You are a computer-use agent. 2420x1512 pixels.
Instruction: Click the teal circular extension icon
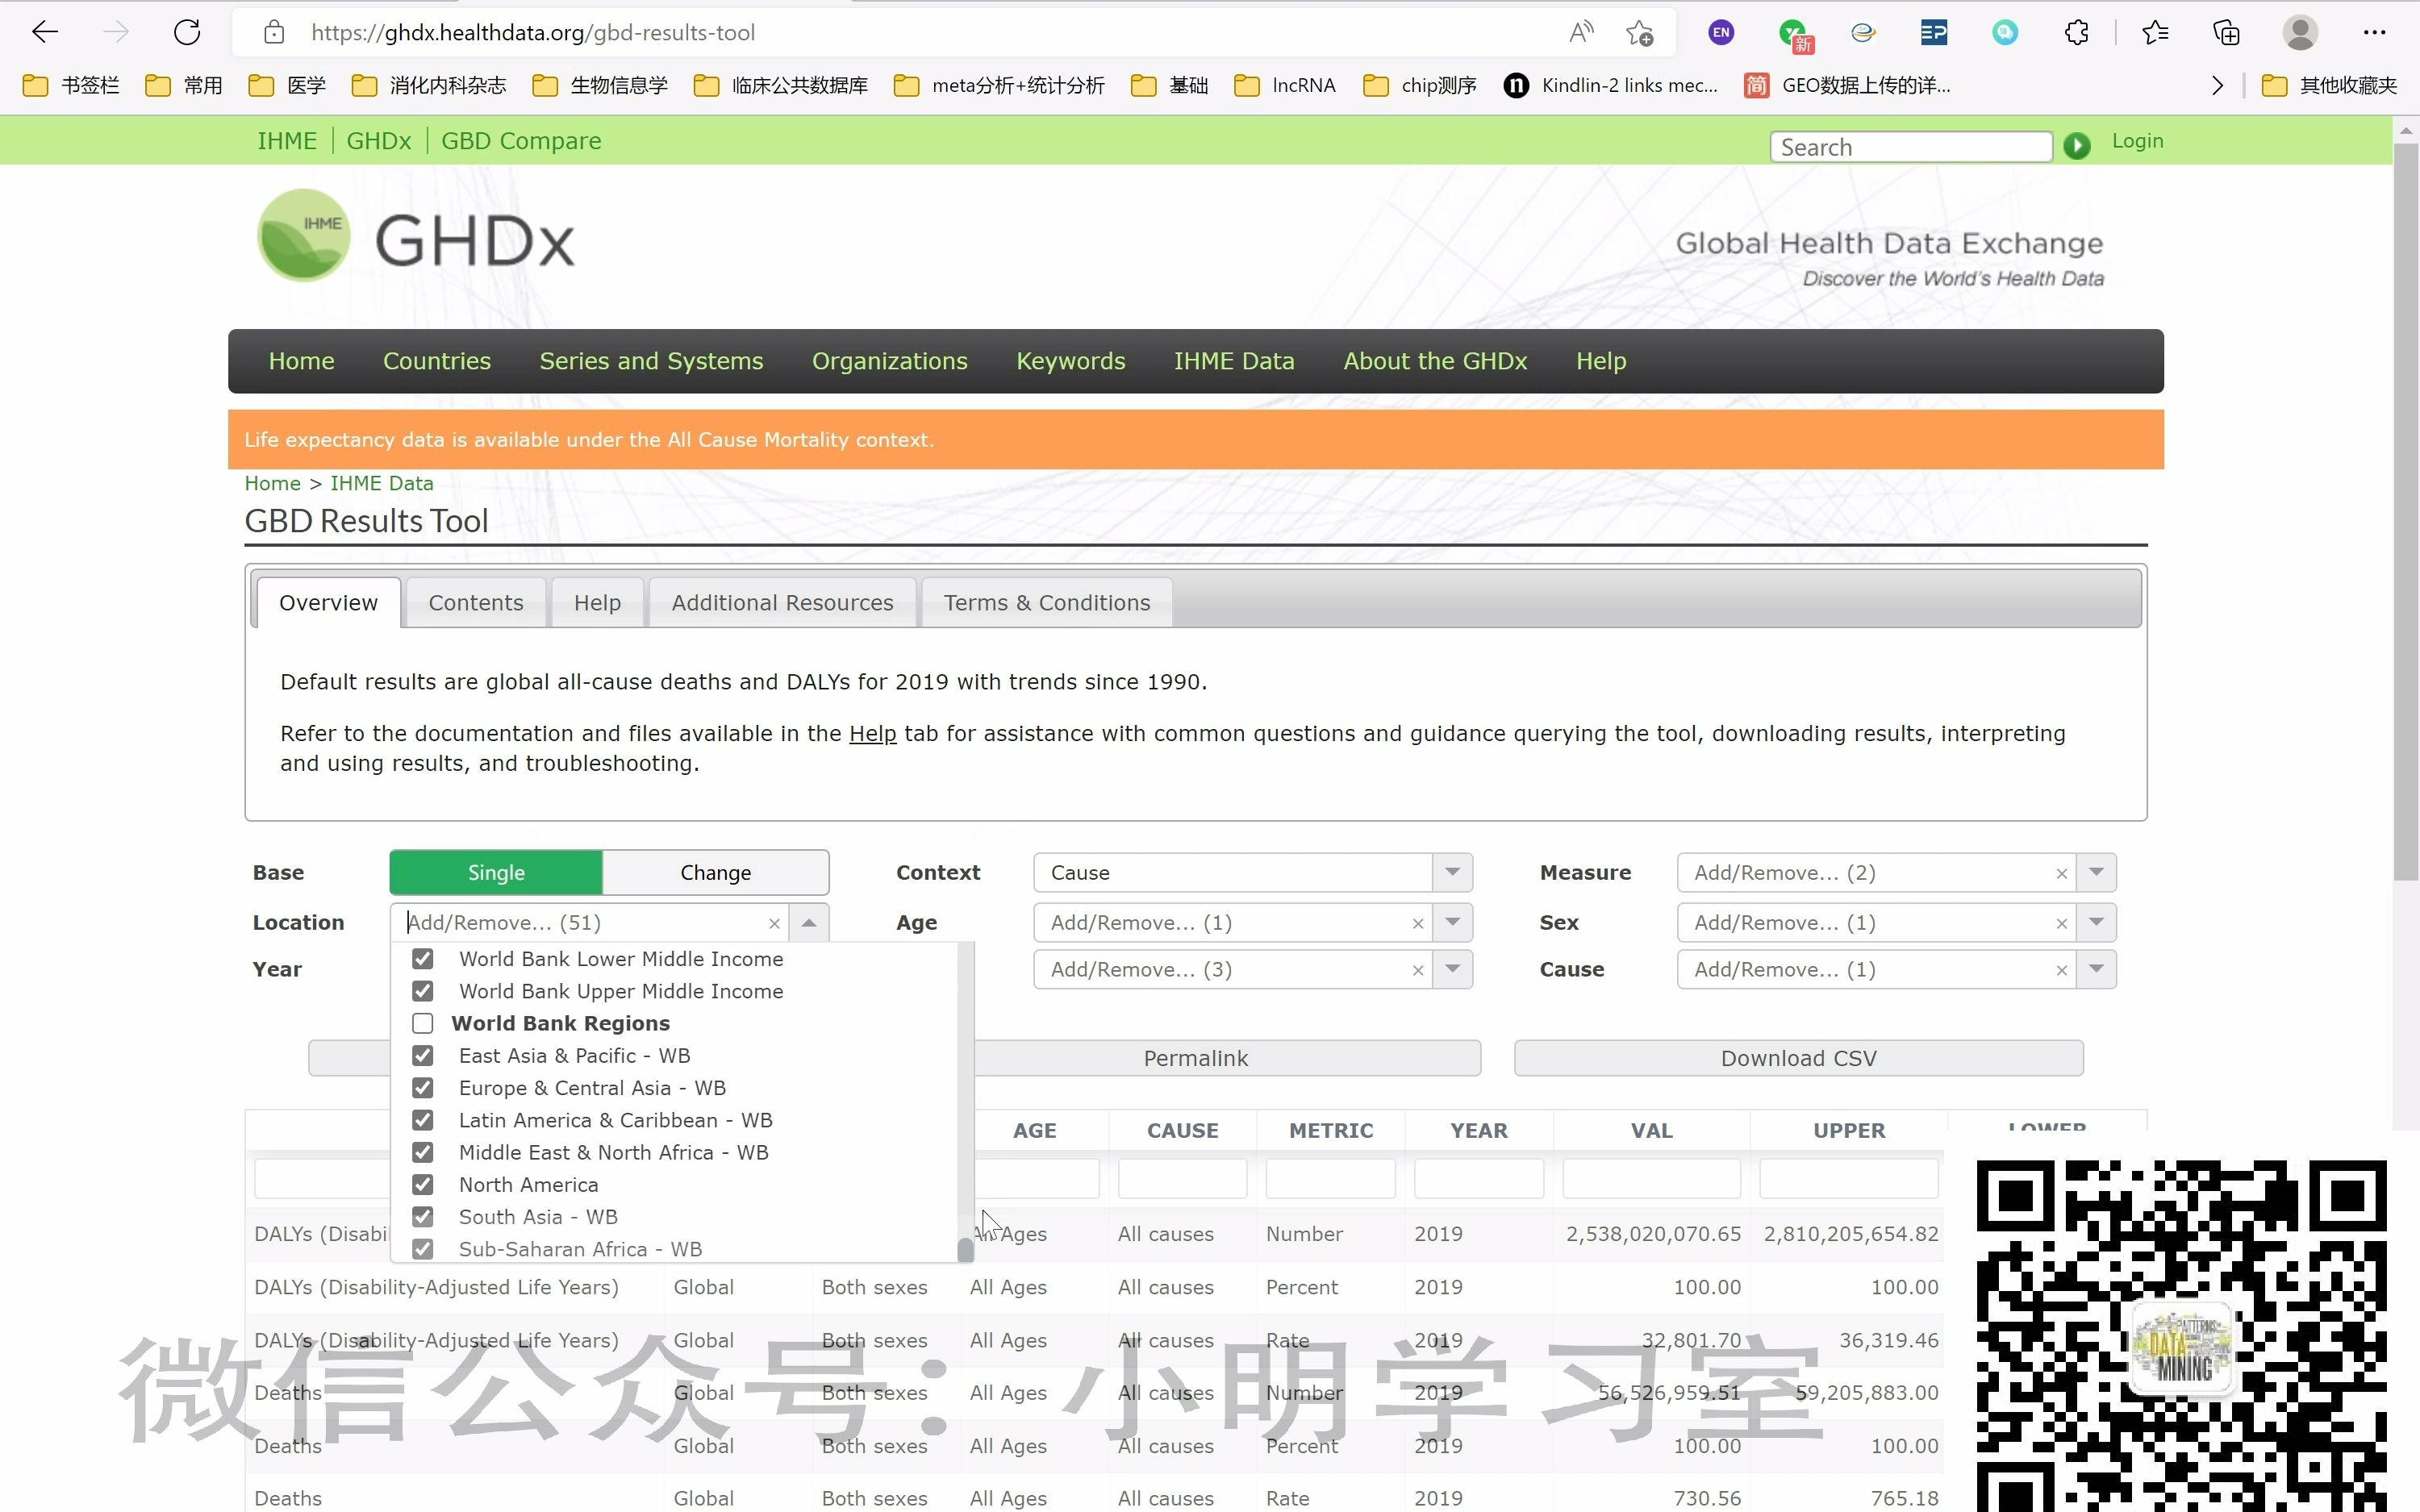tap(2005, 32)
